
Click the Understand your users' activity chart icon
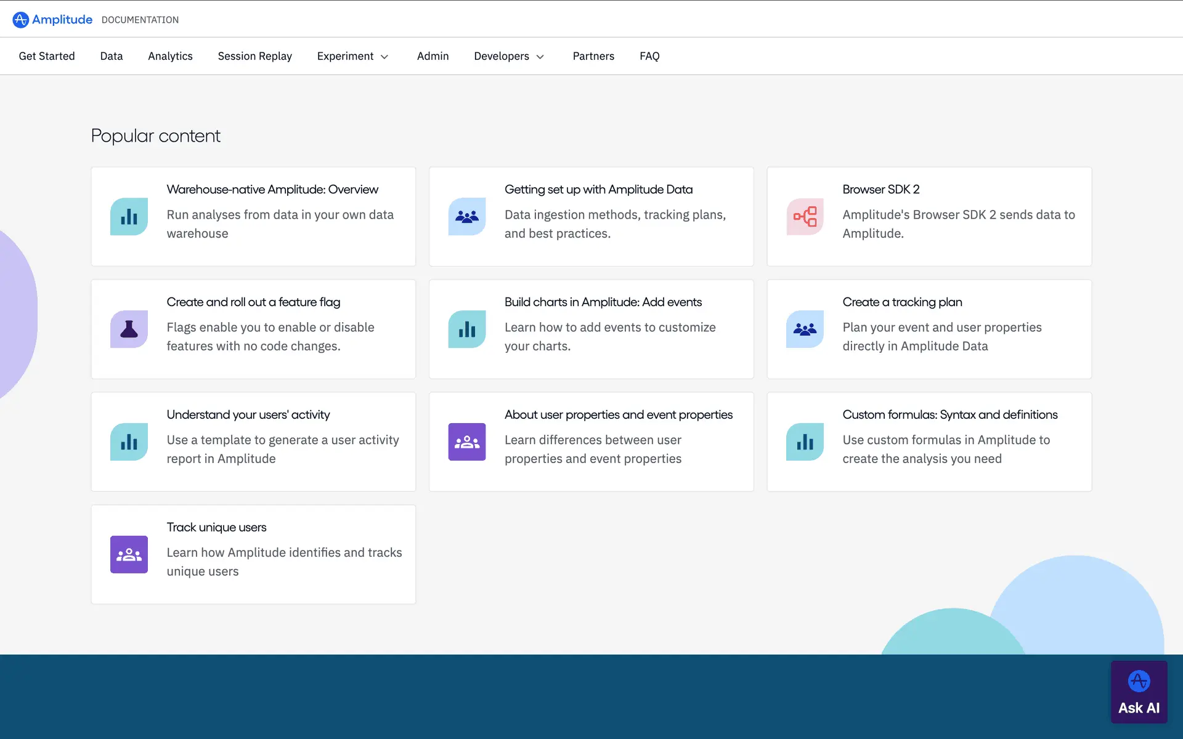(129, 442)
